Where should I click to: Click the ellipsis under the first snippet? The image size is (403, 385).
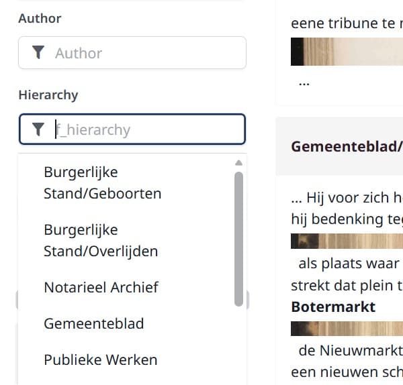[304, 83]
